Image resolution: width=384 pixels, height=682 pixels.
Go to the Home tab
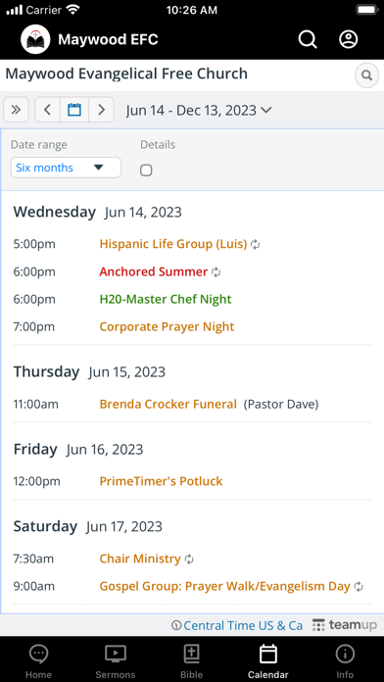pos(38,661)
